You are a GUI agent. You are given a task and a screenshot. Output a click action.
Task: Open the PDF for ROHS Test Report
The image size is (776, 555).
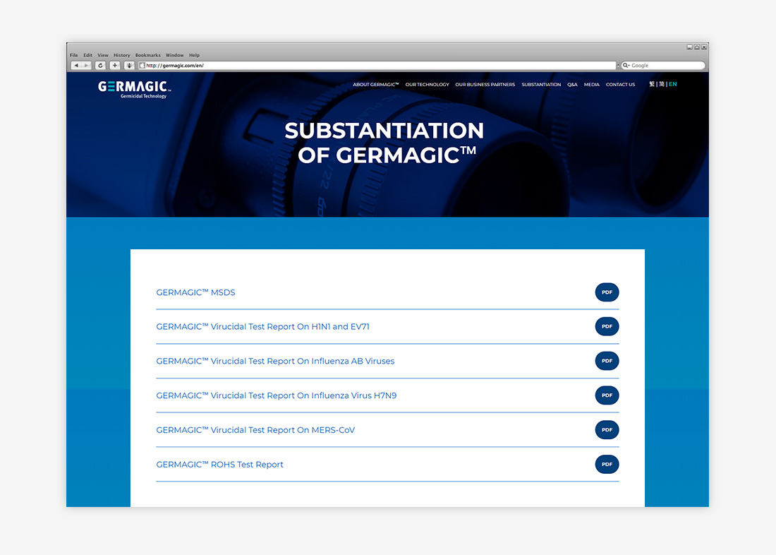coord(607,465)
